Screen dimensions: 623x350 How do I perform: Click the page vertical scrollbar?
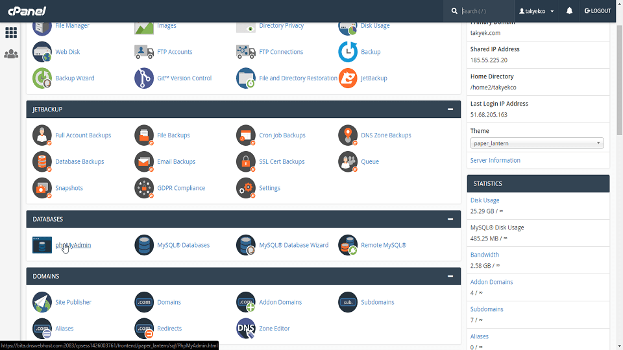[x=619, y=79]
